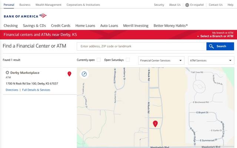This screenshot has height=148, width=237.
Task: Click the About Us link
Action: coord(175,5)
